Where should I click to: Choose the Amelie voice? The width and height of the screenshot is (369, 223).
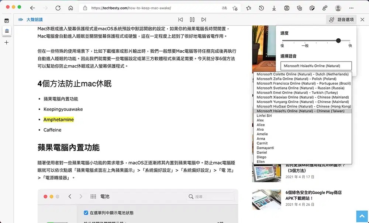303,134
